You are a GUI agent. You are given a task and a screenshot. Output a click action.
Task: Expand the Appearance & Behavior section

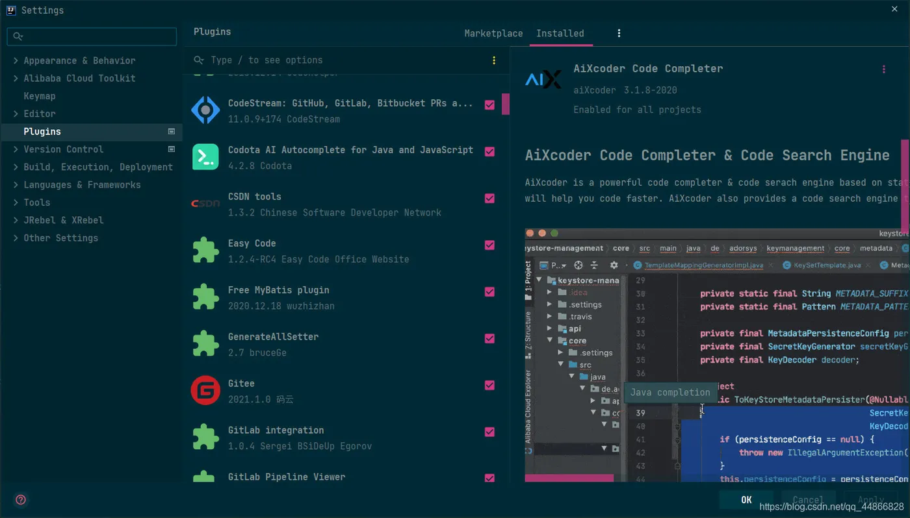tap(16, 60)
